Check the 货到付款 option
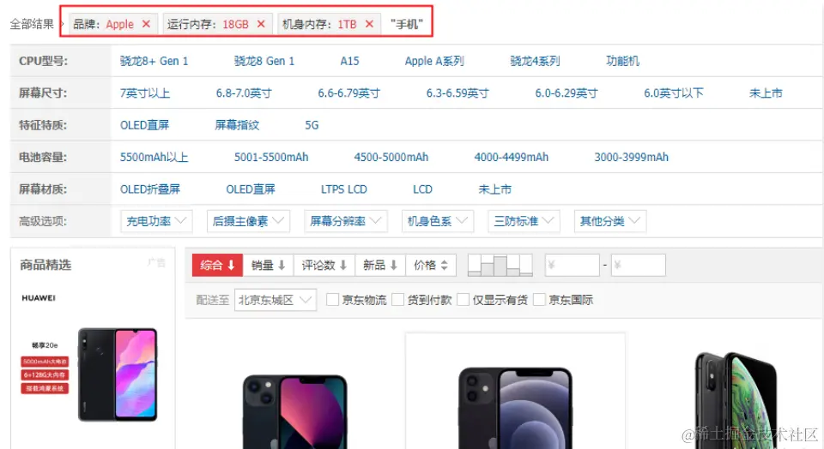824x449 pixels. 397,300
